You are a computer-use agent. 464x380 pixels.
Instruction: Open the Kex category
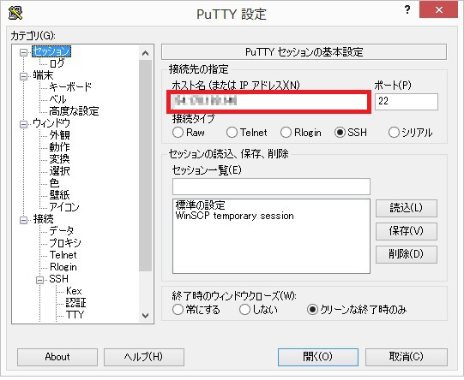tap(74, 291)
